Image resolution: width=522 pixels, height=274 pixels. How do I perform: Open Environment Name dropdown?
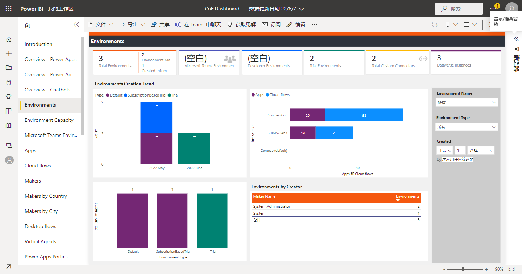click(x=467, y=103)
